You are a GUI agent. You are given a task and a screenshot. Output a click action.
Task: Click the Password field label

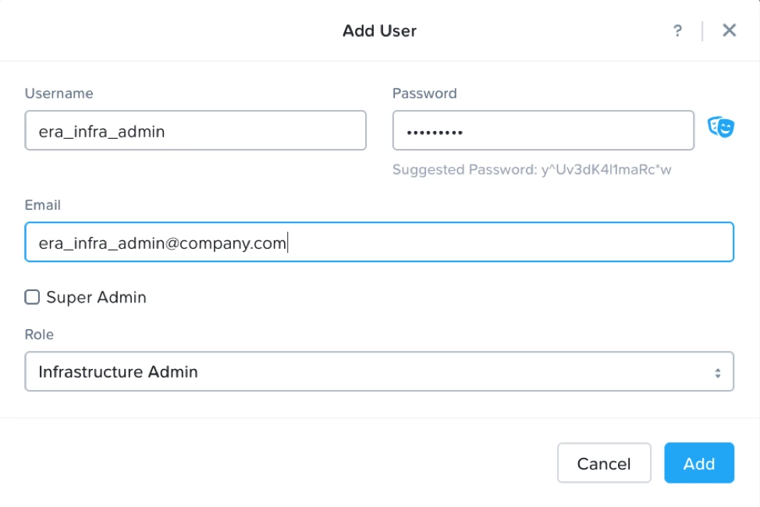coord(424,94)
